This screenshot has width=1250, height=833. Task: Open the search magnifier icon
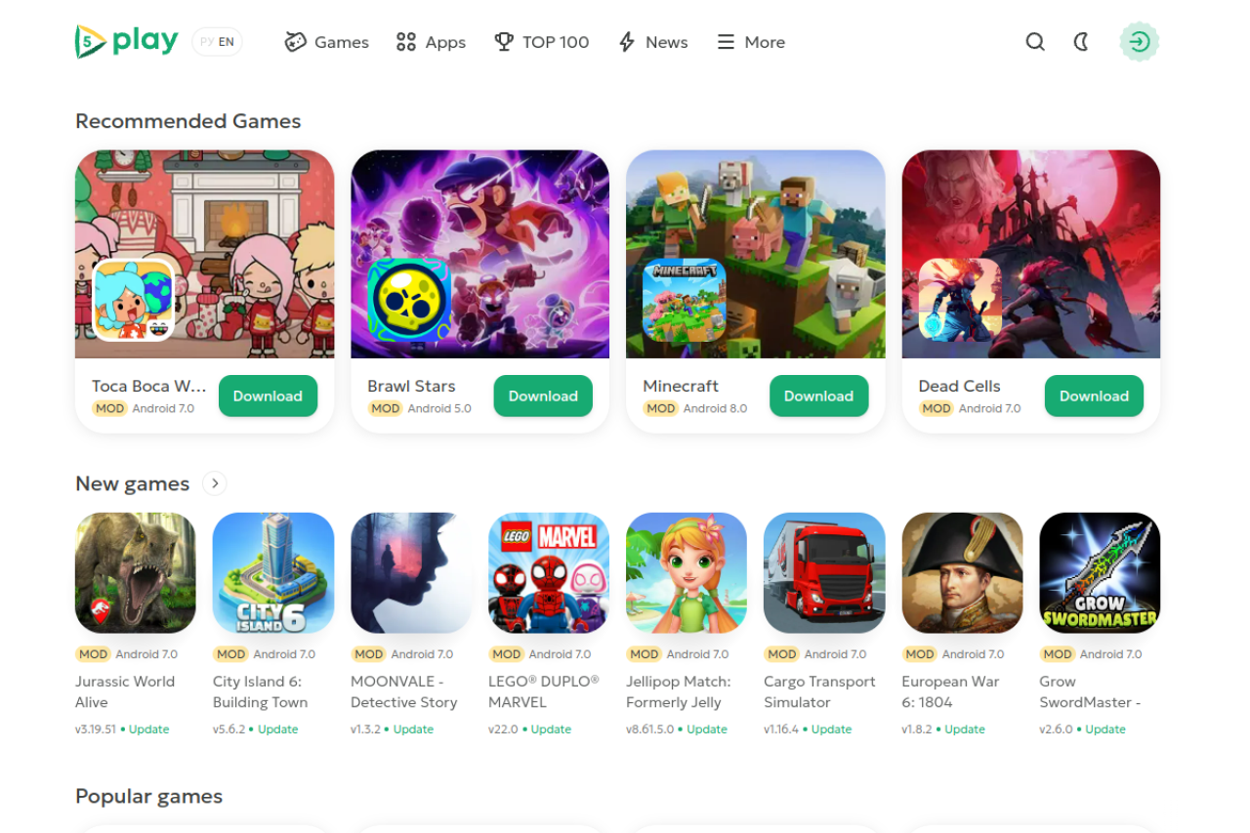(x=1035, y=42)
